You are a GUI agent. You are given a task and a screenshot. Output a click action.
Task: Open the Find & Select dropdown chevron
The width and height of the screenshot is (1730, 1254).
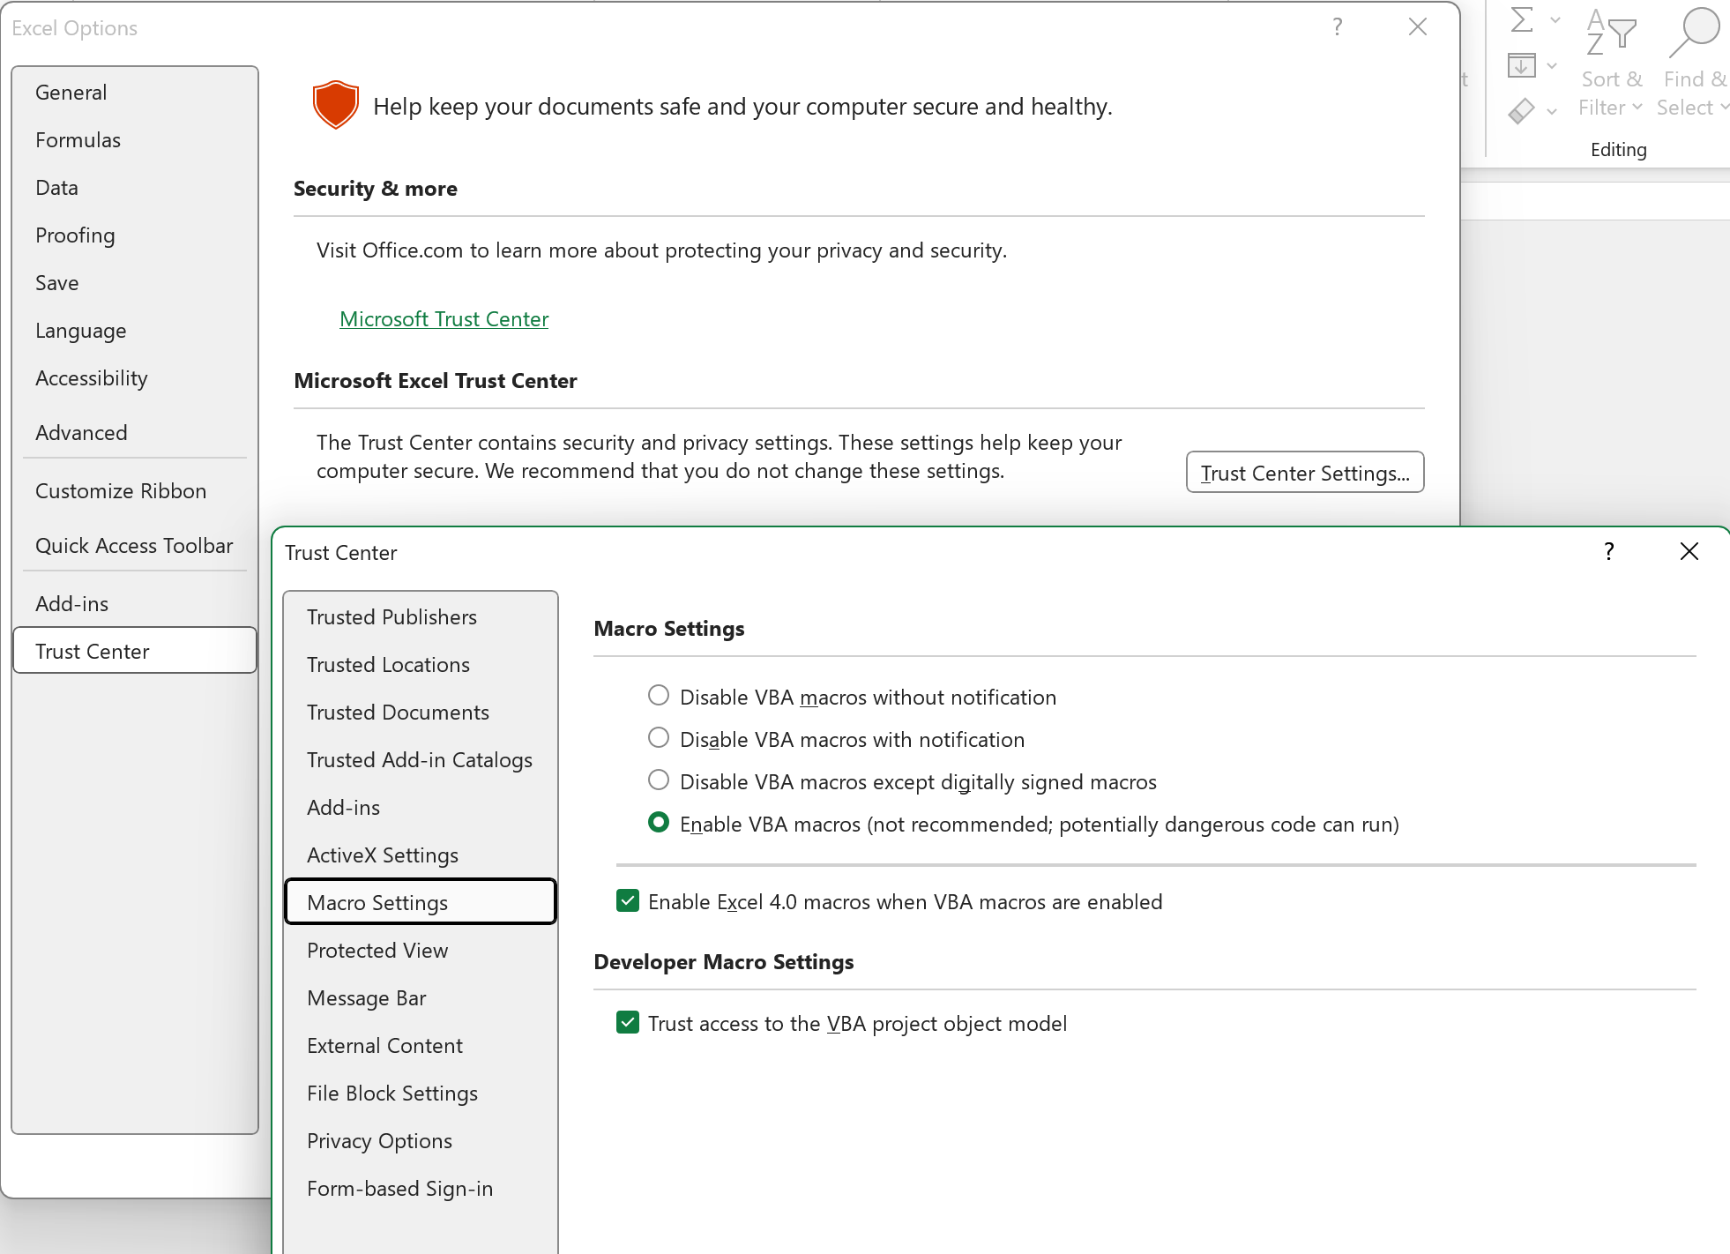point(1724,108)
